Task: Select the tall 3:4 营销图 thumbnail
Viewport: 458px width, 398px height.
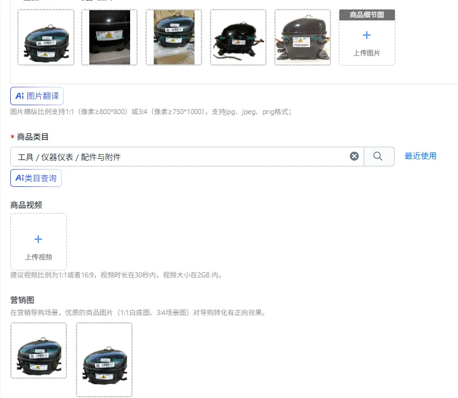Action: coord(104,360)
